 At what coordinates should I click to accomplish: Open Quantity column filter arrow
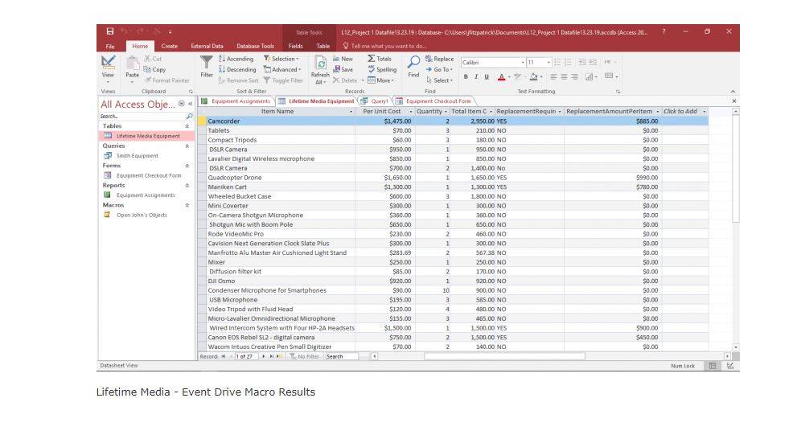446,112
